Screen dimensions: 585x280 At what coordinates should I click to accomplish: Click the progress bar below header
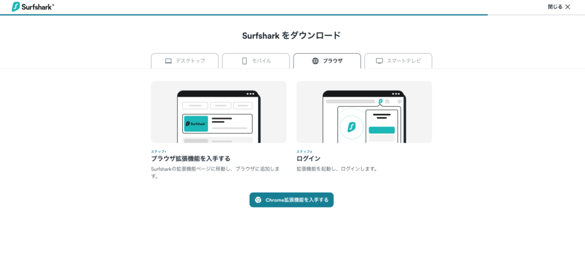click(292, 14)
